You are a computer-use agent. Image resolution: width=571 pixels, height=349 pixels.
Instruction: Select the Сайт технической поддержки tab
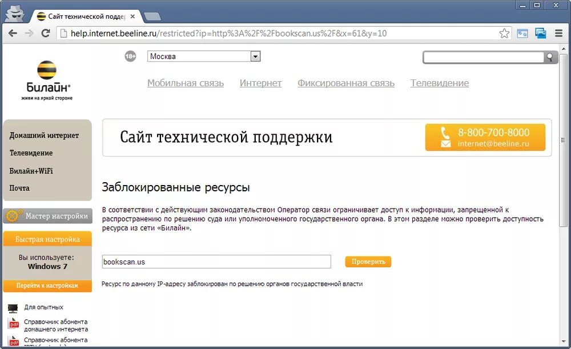(x=86, y=17)
